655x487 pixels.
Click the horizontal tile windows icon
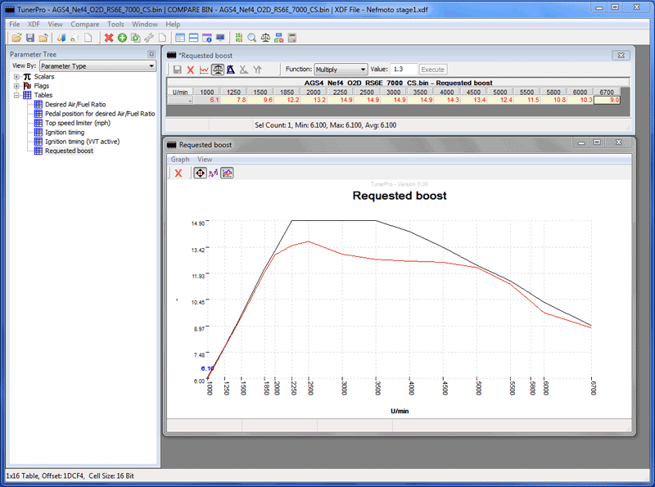pos(193,38)
